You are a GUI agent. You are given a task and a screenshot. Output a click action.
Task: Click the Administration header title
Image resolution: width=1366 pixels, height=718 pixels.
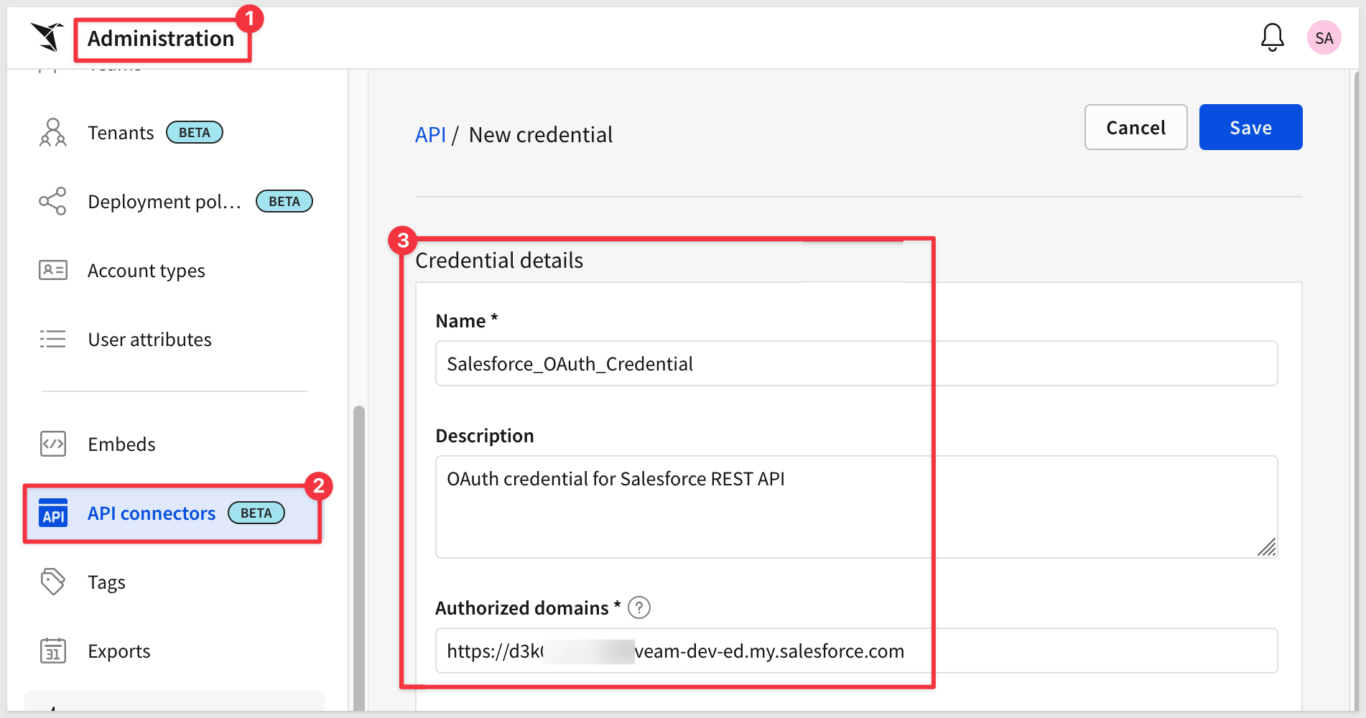point(161,39)
